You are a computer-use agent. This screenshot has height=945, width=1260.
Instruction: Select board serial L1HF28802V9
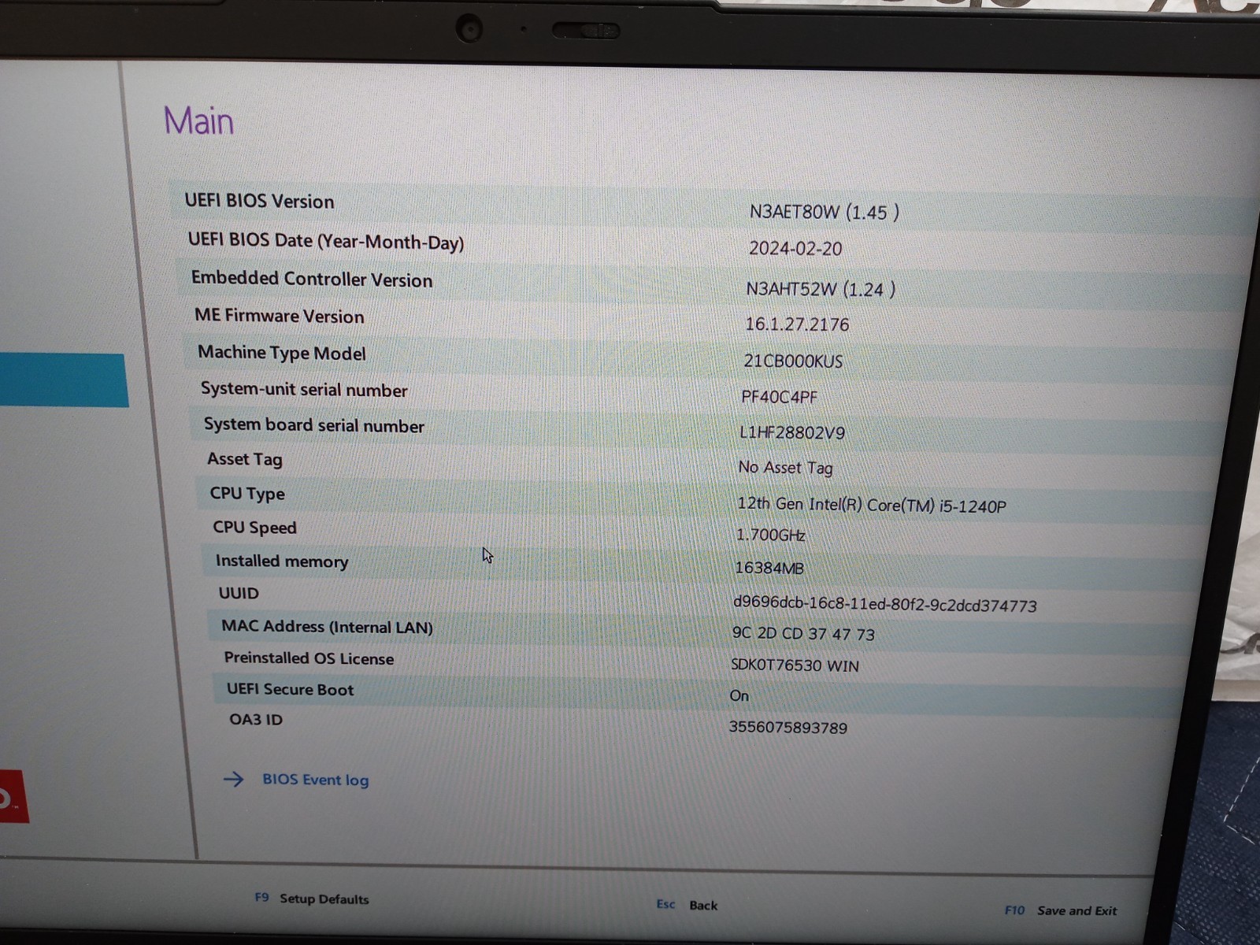coord(792,432)
